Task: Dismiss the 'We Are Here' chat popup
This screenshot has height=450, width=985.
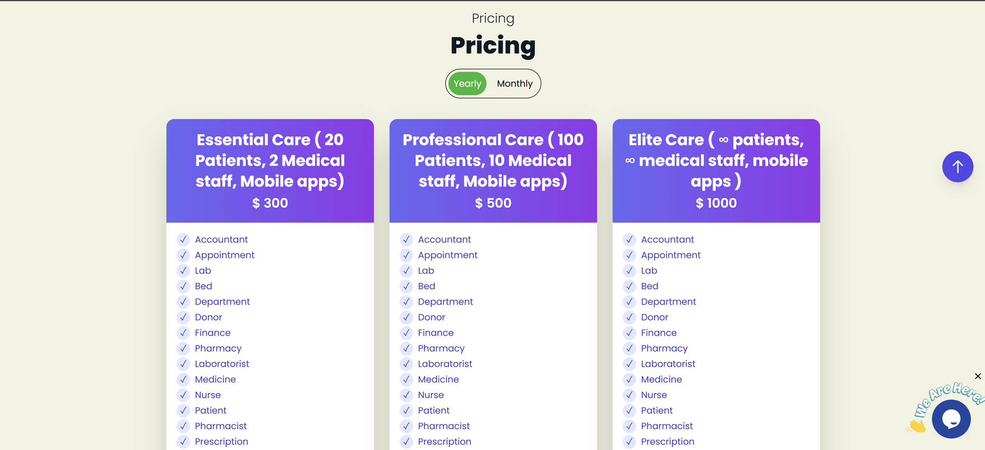Action: 978,376
